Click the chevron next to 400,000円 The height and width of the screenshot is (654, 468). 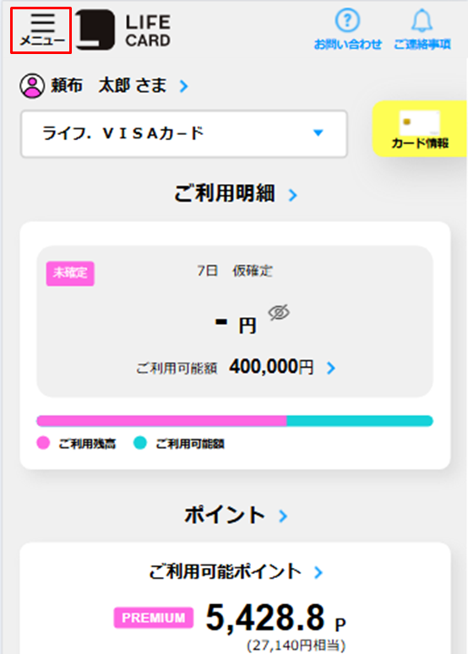(x=331, y=368)
